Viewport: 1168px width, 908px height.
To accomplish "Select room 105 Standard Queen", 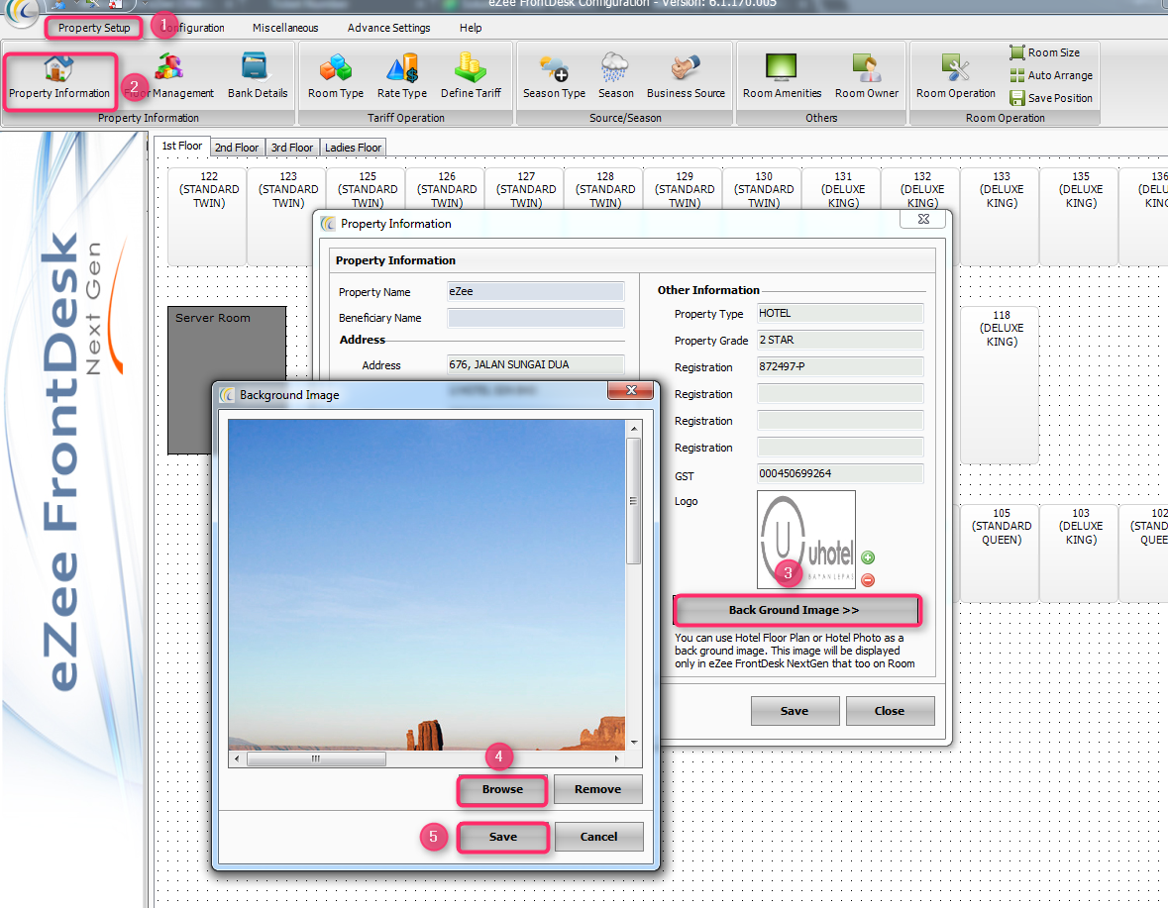I will pyautogui.click(x=1002, y=553).
